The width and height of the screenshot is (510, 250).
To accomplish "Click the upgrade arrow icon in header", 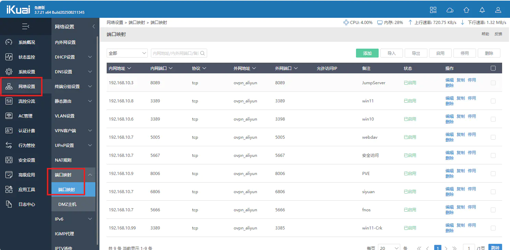I will 466,10.
